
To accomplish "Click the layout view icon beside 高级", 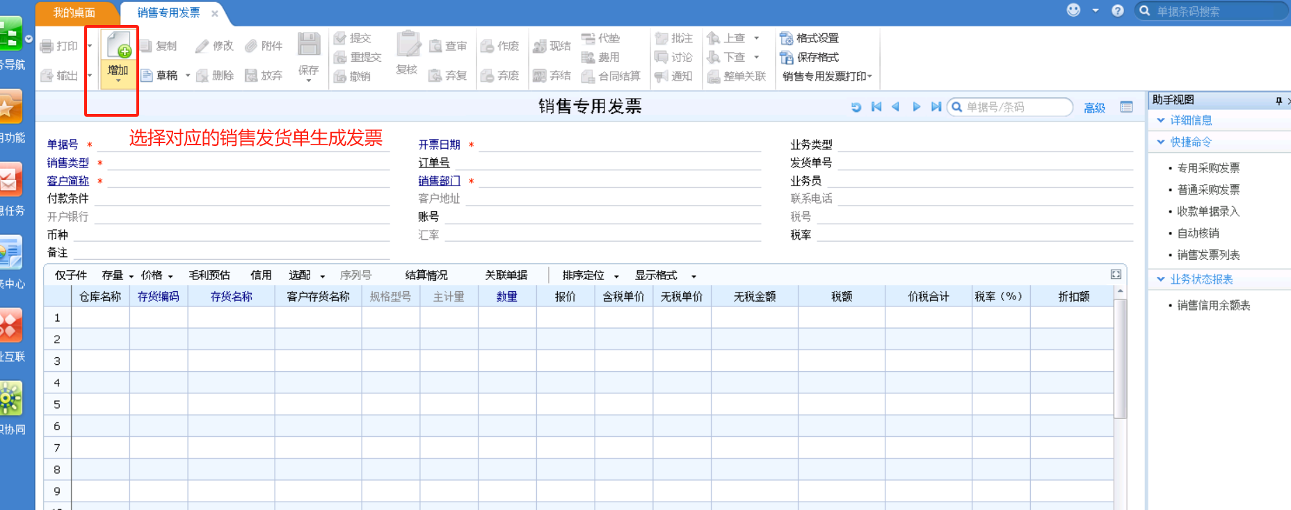I will point(1127,107).
